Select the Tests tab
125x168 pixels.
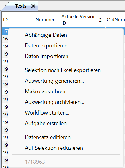tap(21, 6)
